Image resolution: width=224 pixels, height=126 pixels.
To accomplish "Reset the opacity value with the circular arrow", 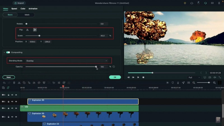I will click(114, 67).
